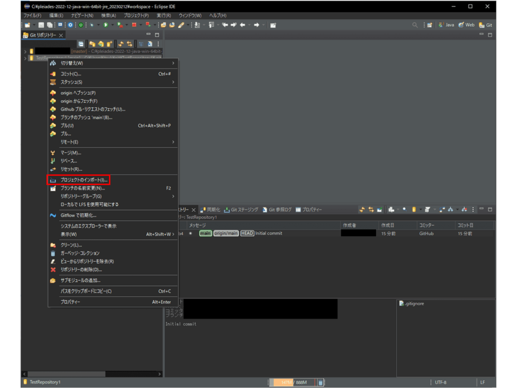
Task: Click Add existing local repository icon
Action: pyautogui.click(x=92, y=44)
